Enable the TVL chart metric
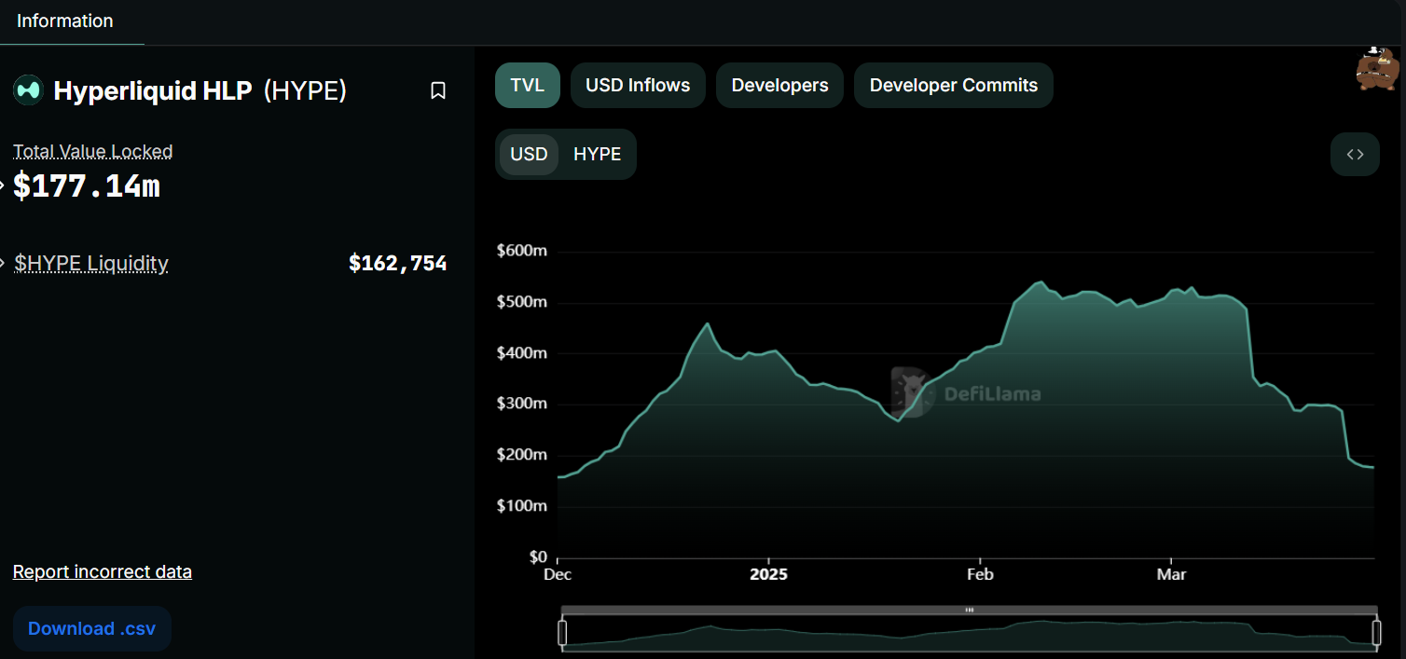This screenshot has height=659, width=1406. coord(527,86)
